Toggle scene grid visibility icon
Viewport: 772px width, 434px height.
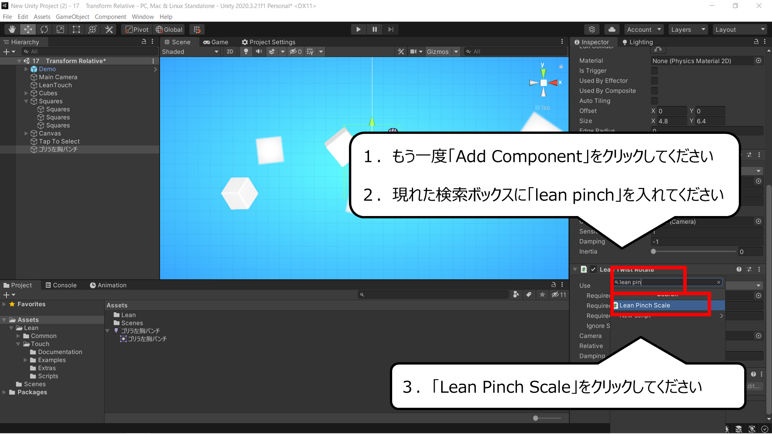tap(310, 51)
